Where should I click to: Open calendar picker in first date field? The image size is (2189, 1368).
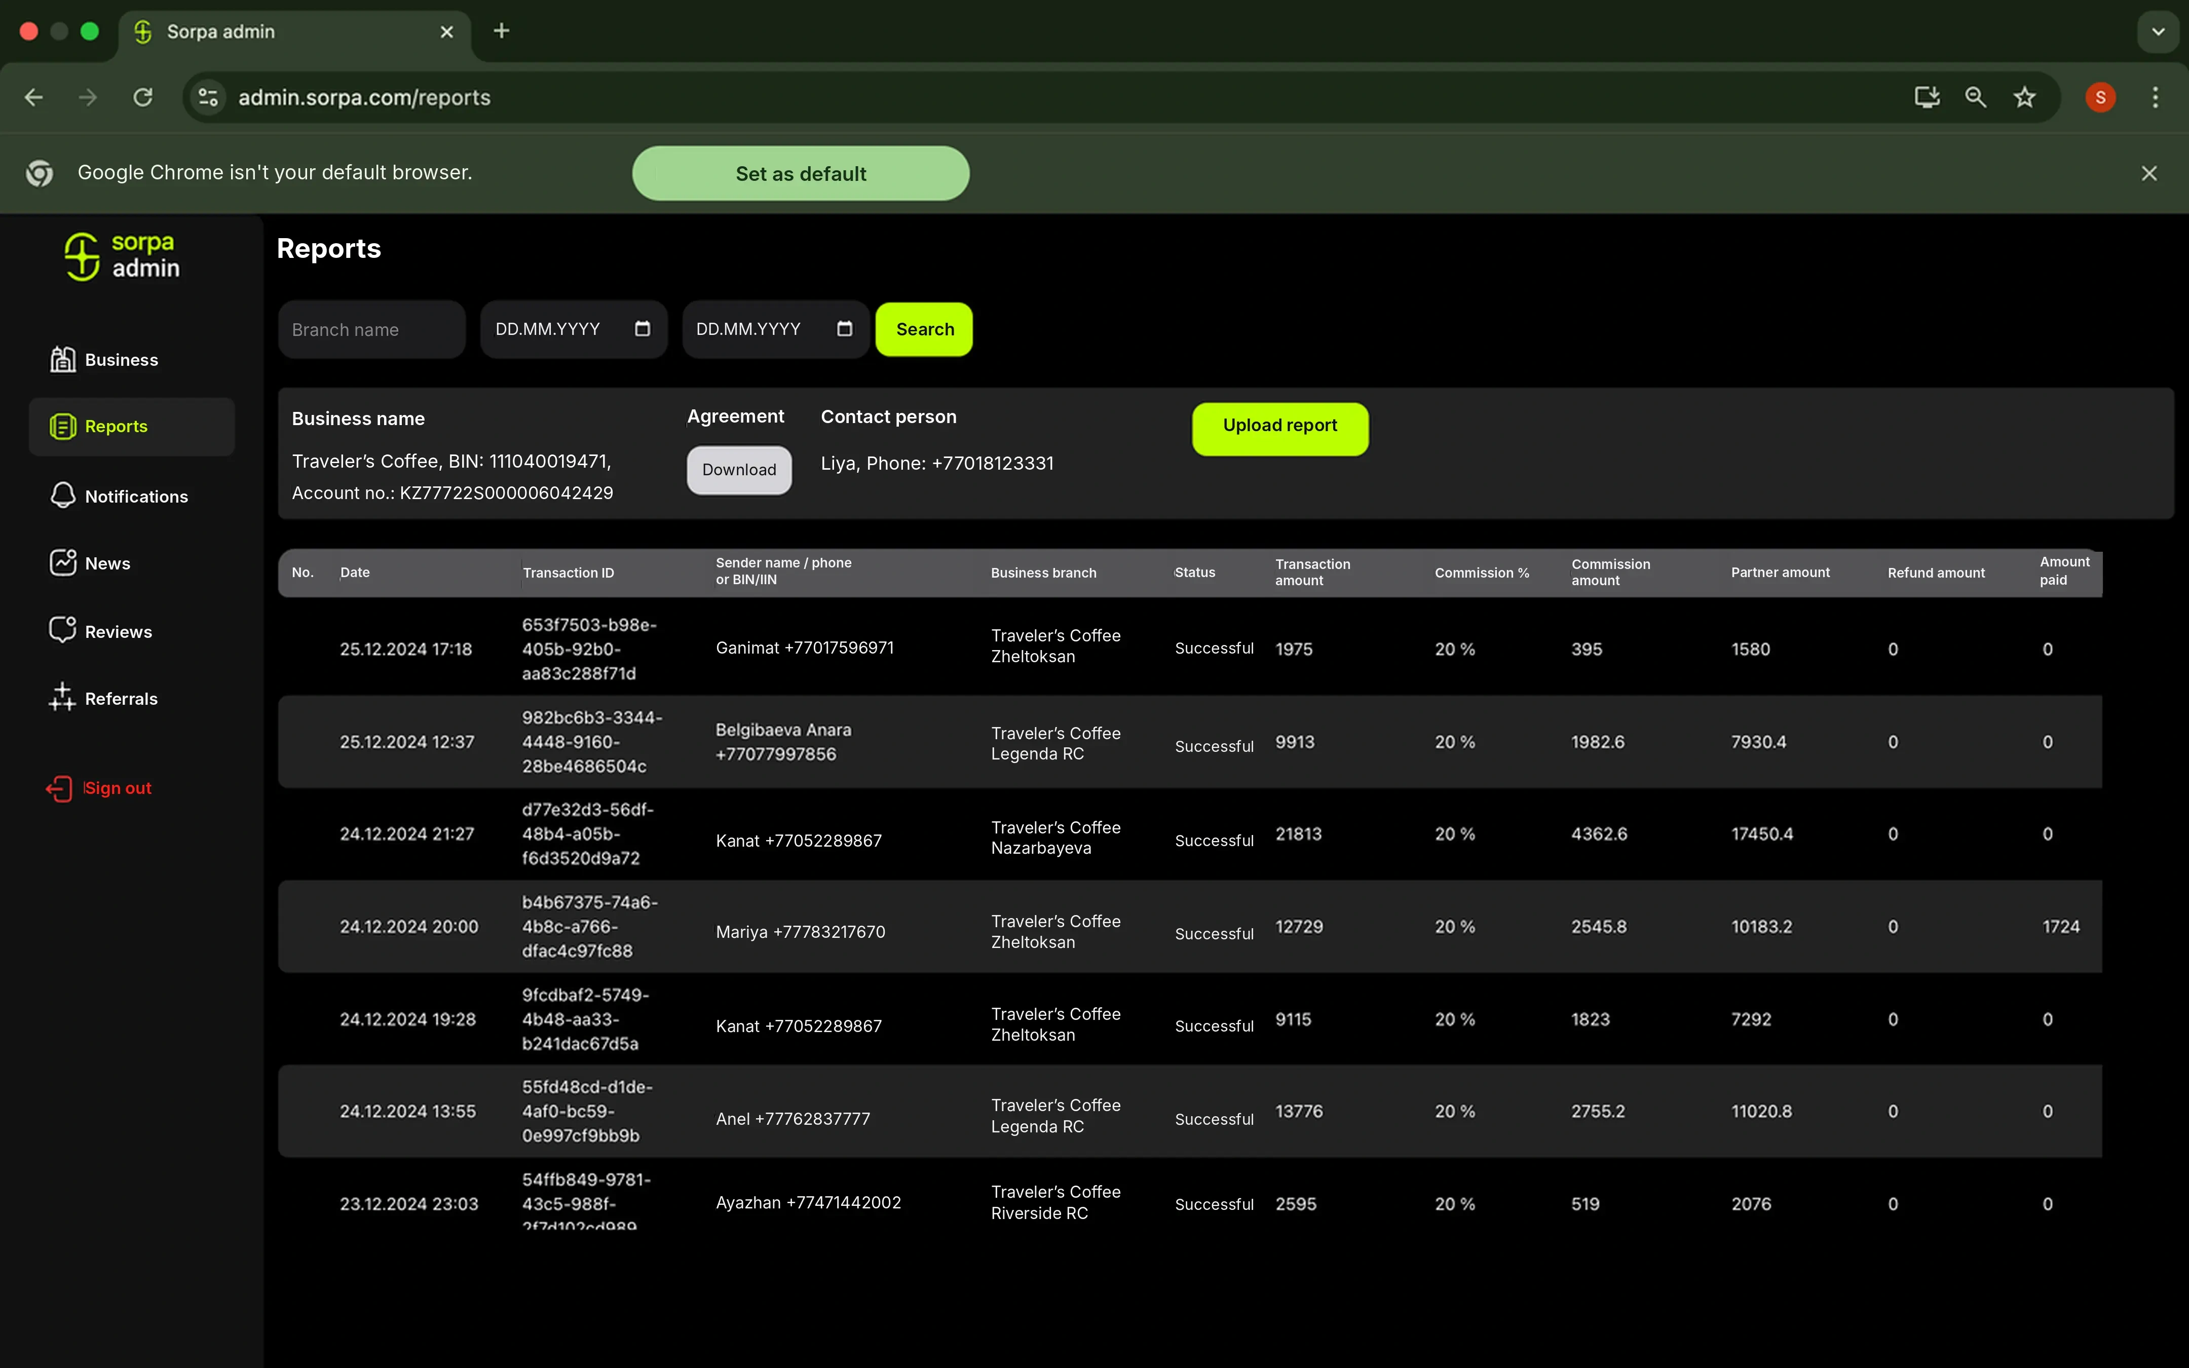642,328
